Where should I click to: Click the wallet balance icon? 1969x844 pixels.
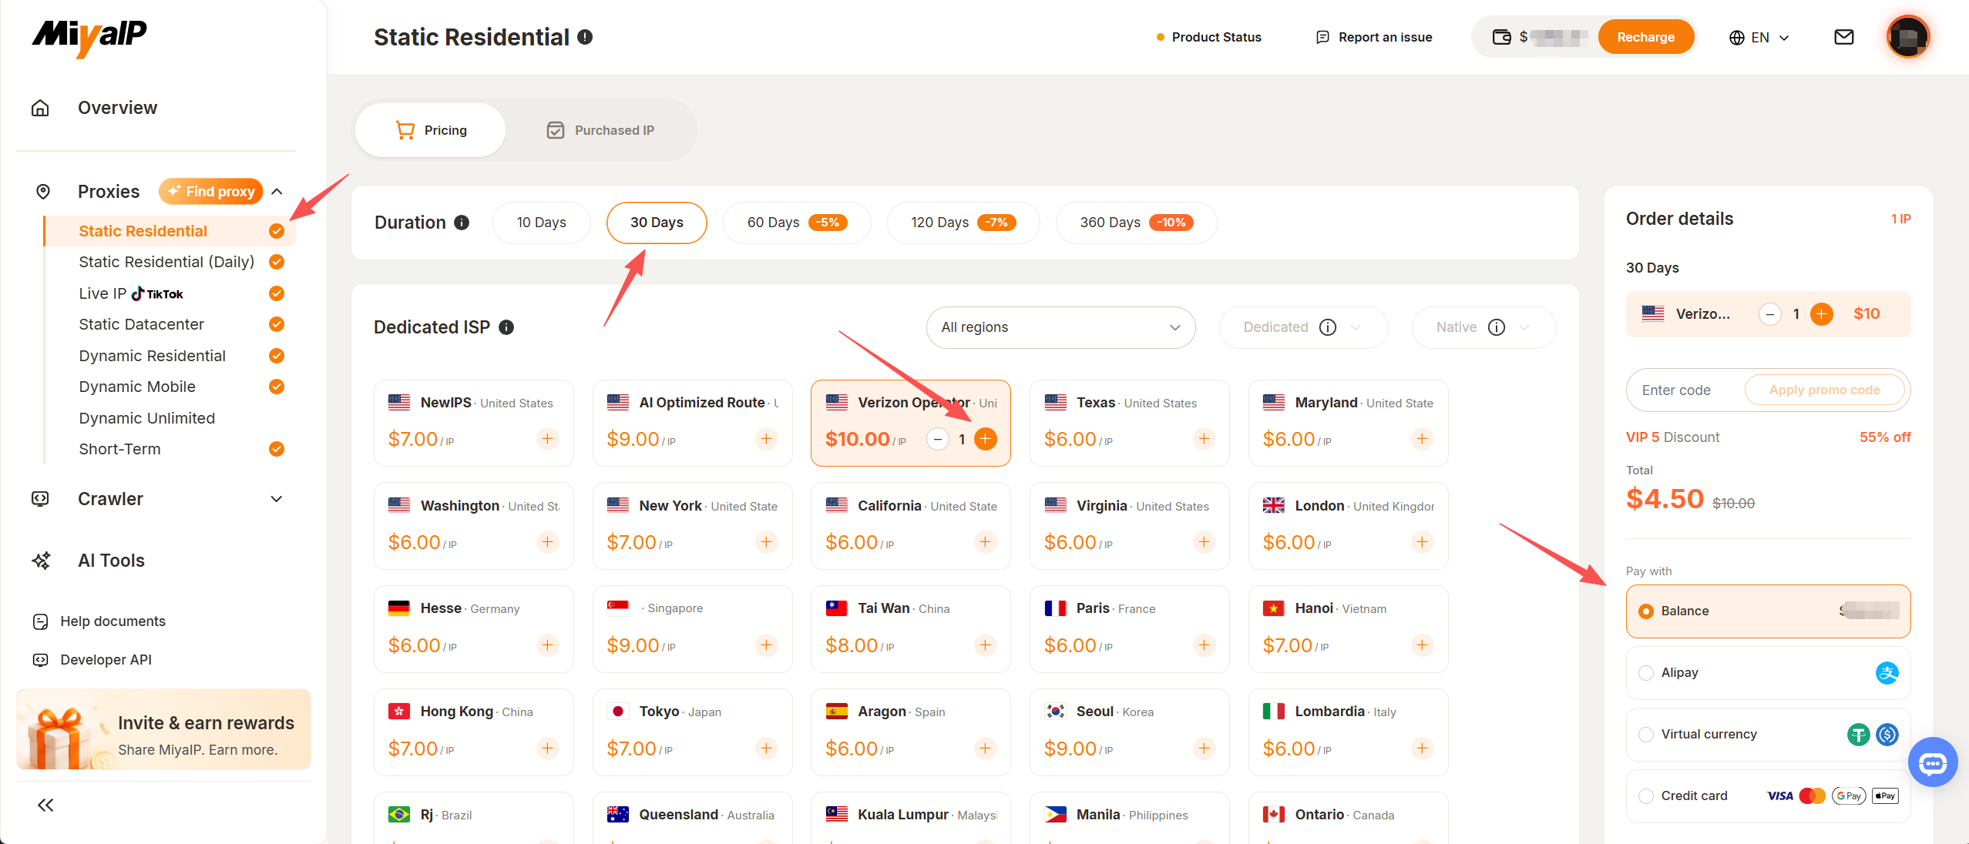1501,37
